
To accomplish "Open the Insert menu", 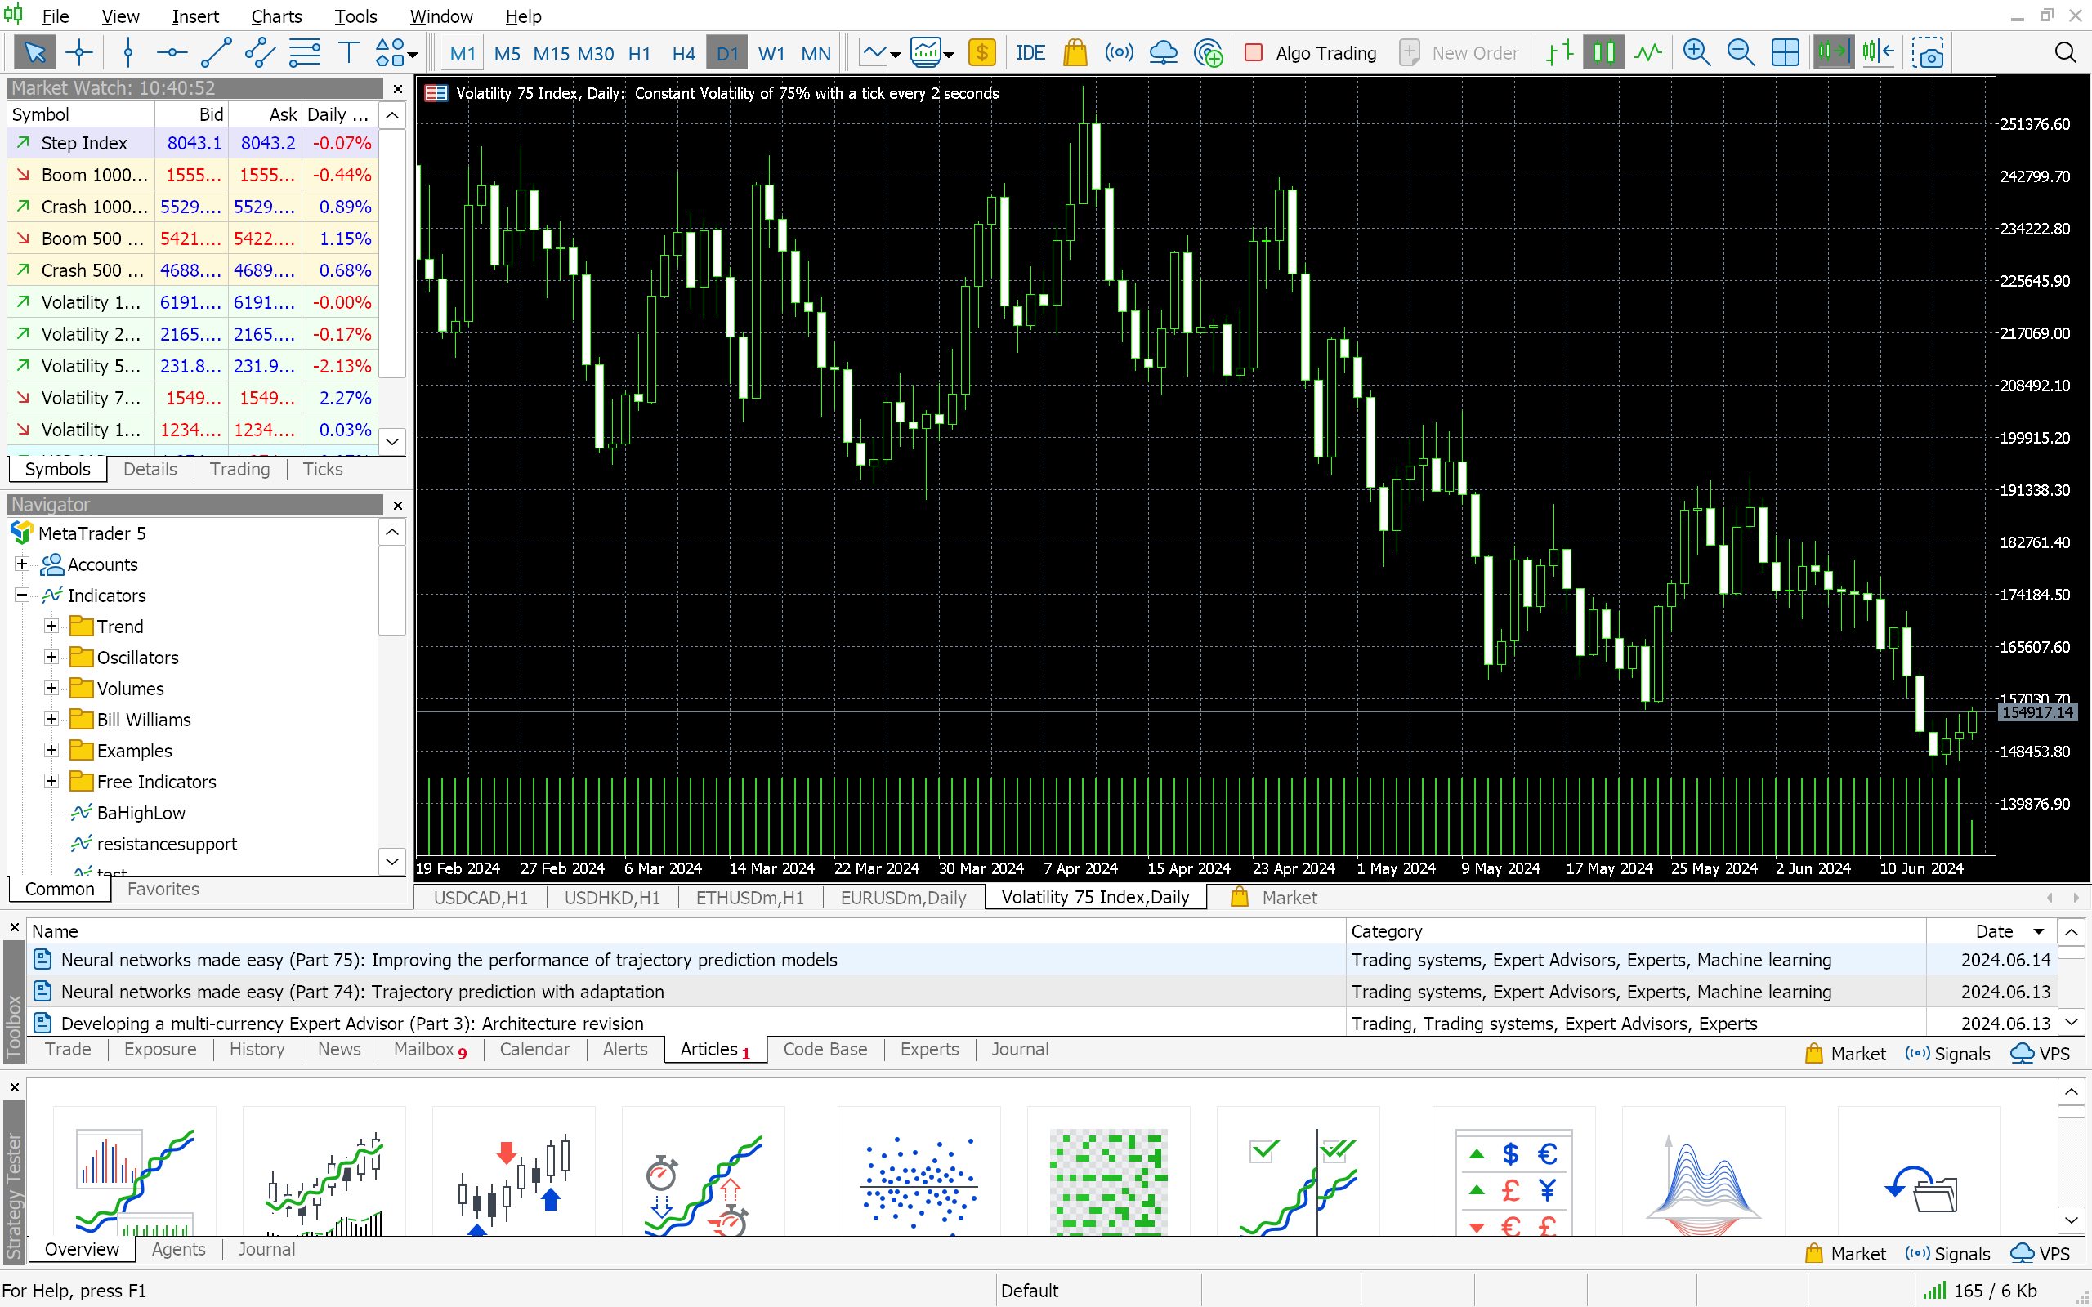I will (x=195, y=16).
